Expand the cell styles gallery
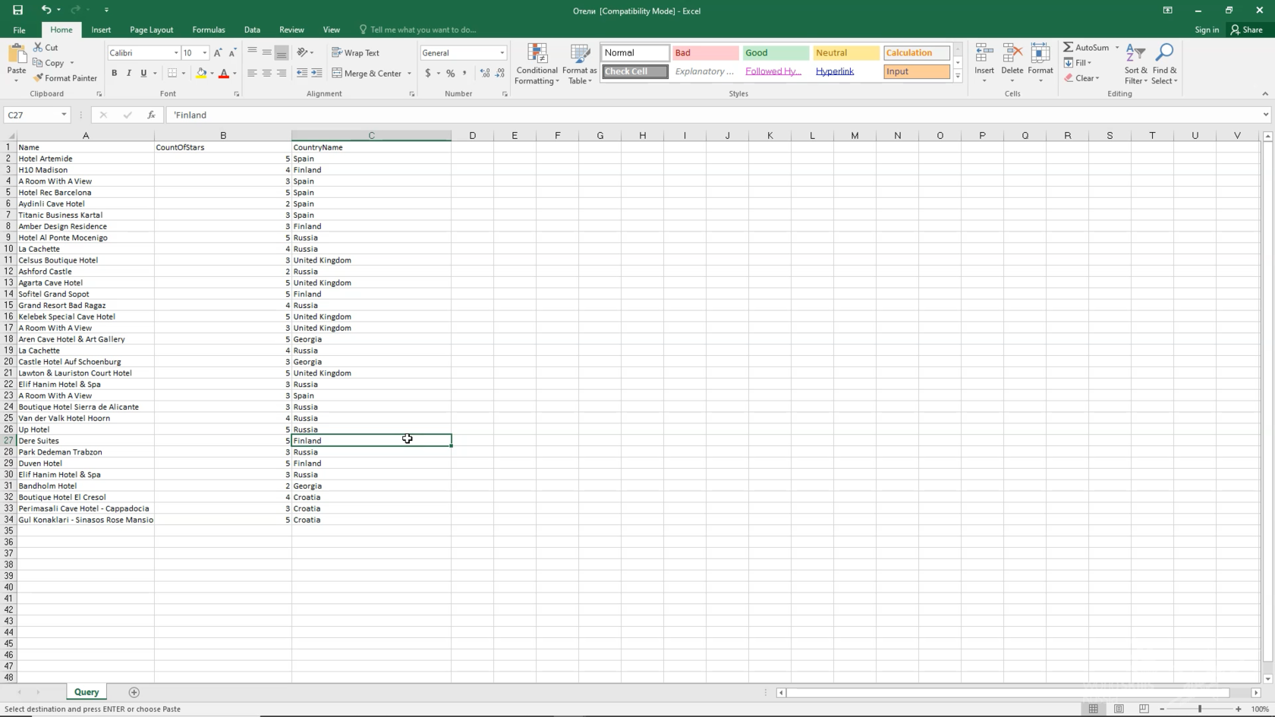The height and width of the screenshot is (717, 1275). (958, 77)
